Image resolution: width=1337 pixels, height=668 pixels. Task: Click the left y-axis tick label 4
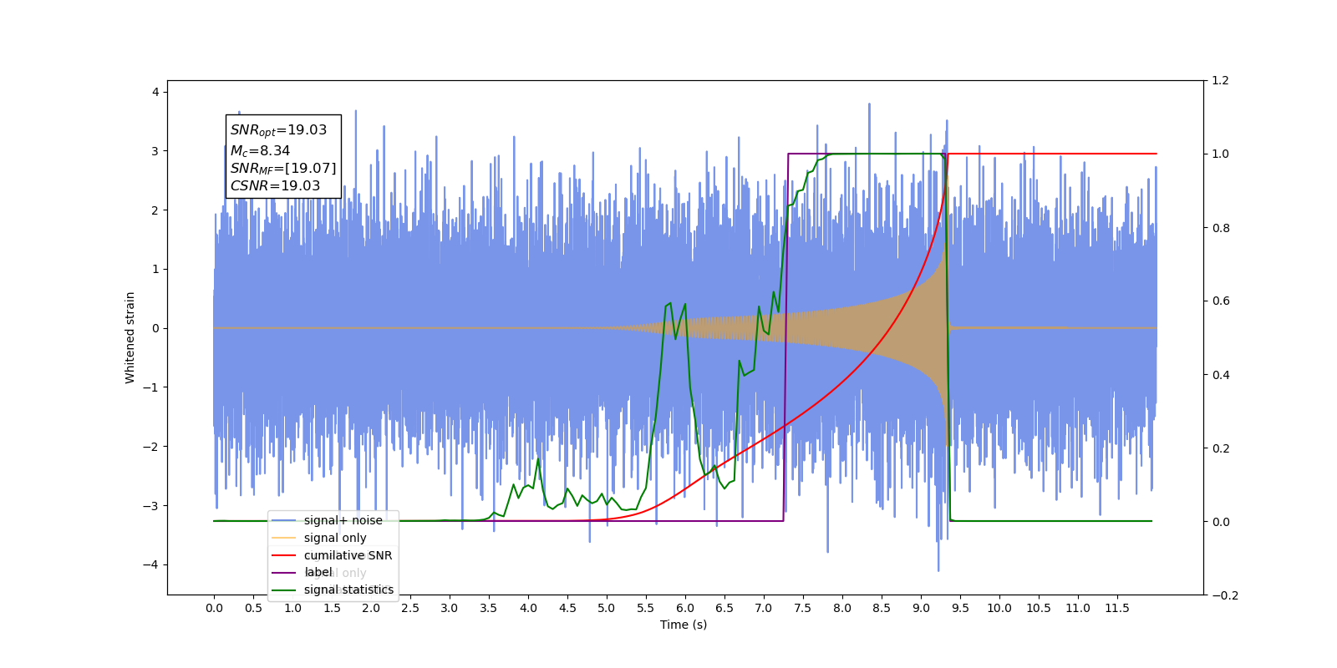point(155,92)
